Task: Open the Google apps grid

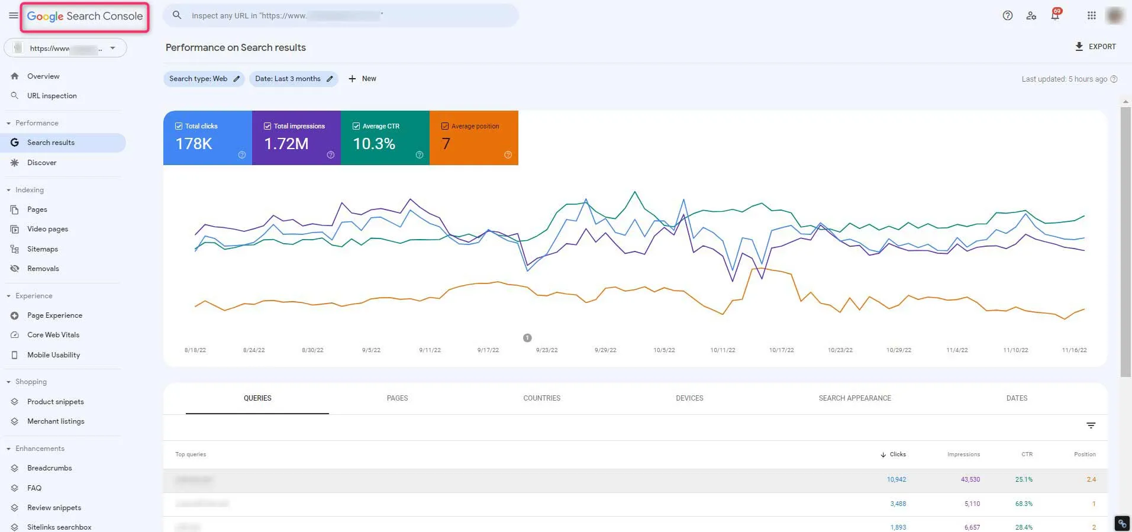Action: (1092, 16)
